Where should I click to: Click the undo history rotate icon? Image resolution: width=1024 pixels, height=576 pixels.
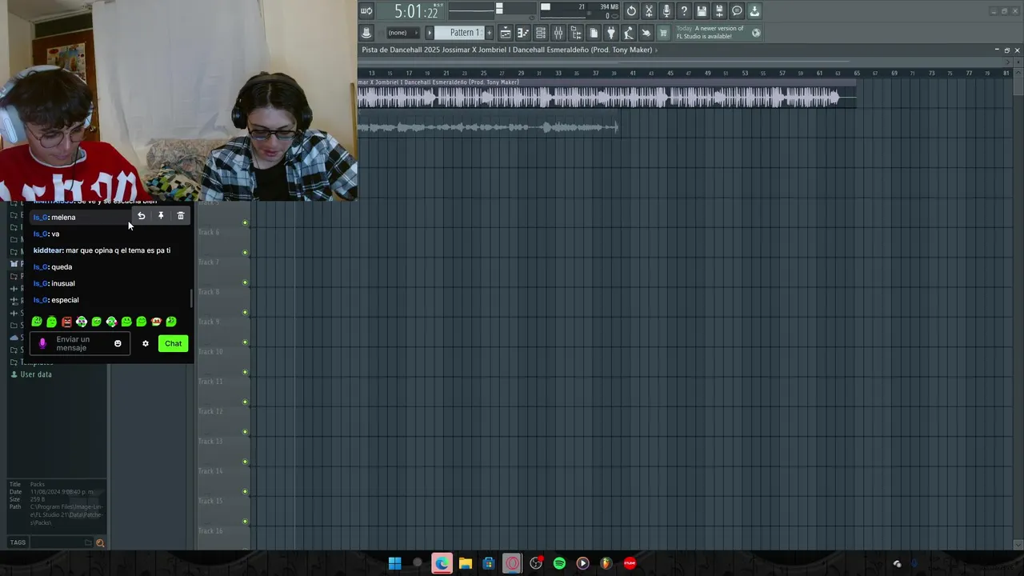coord(631,11)
